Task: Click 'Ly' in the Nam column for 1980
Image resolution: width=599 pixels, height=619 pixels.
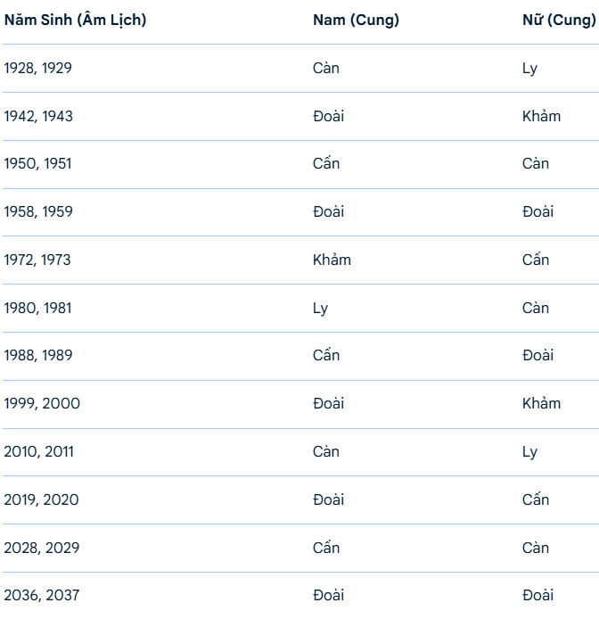Action: (320, 309)
